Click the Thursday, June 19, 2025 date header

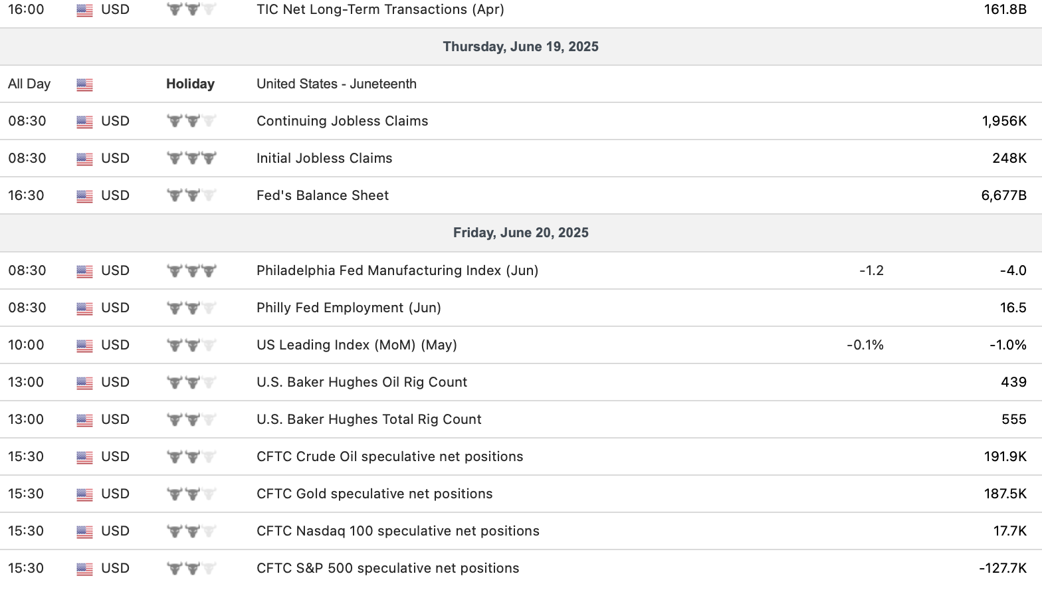pos(520,47)
